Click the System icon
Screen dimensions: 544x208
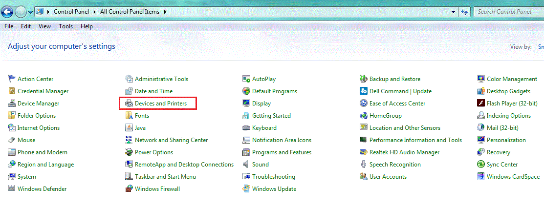(x=12, y=176)
